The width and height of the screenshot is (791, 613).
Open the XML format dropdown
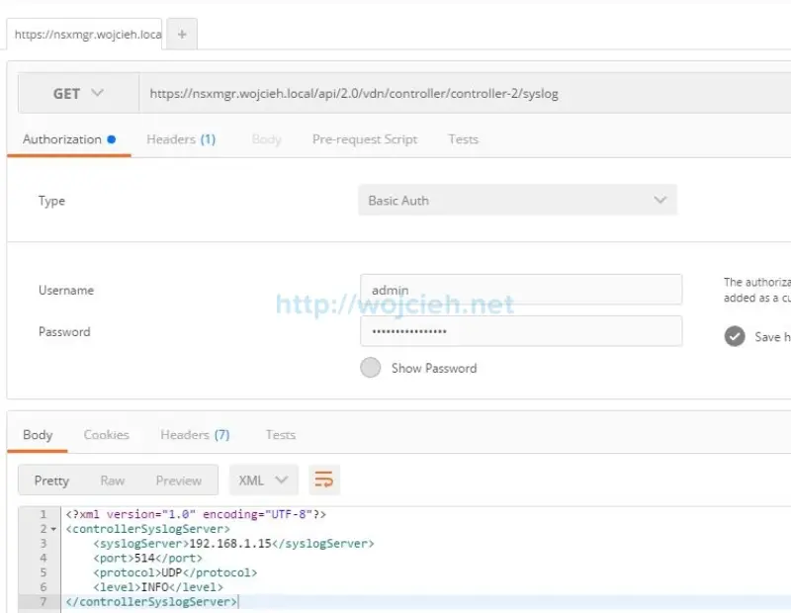(x=263, y=480)
